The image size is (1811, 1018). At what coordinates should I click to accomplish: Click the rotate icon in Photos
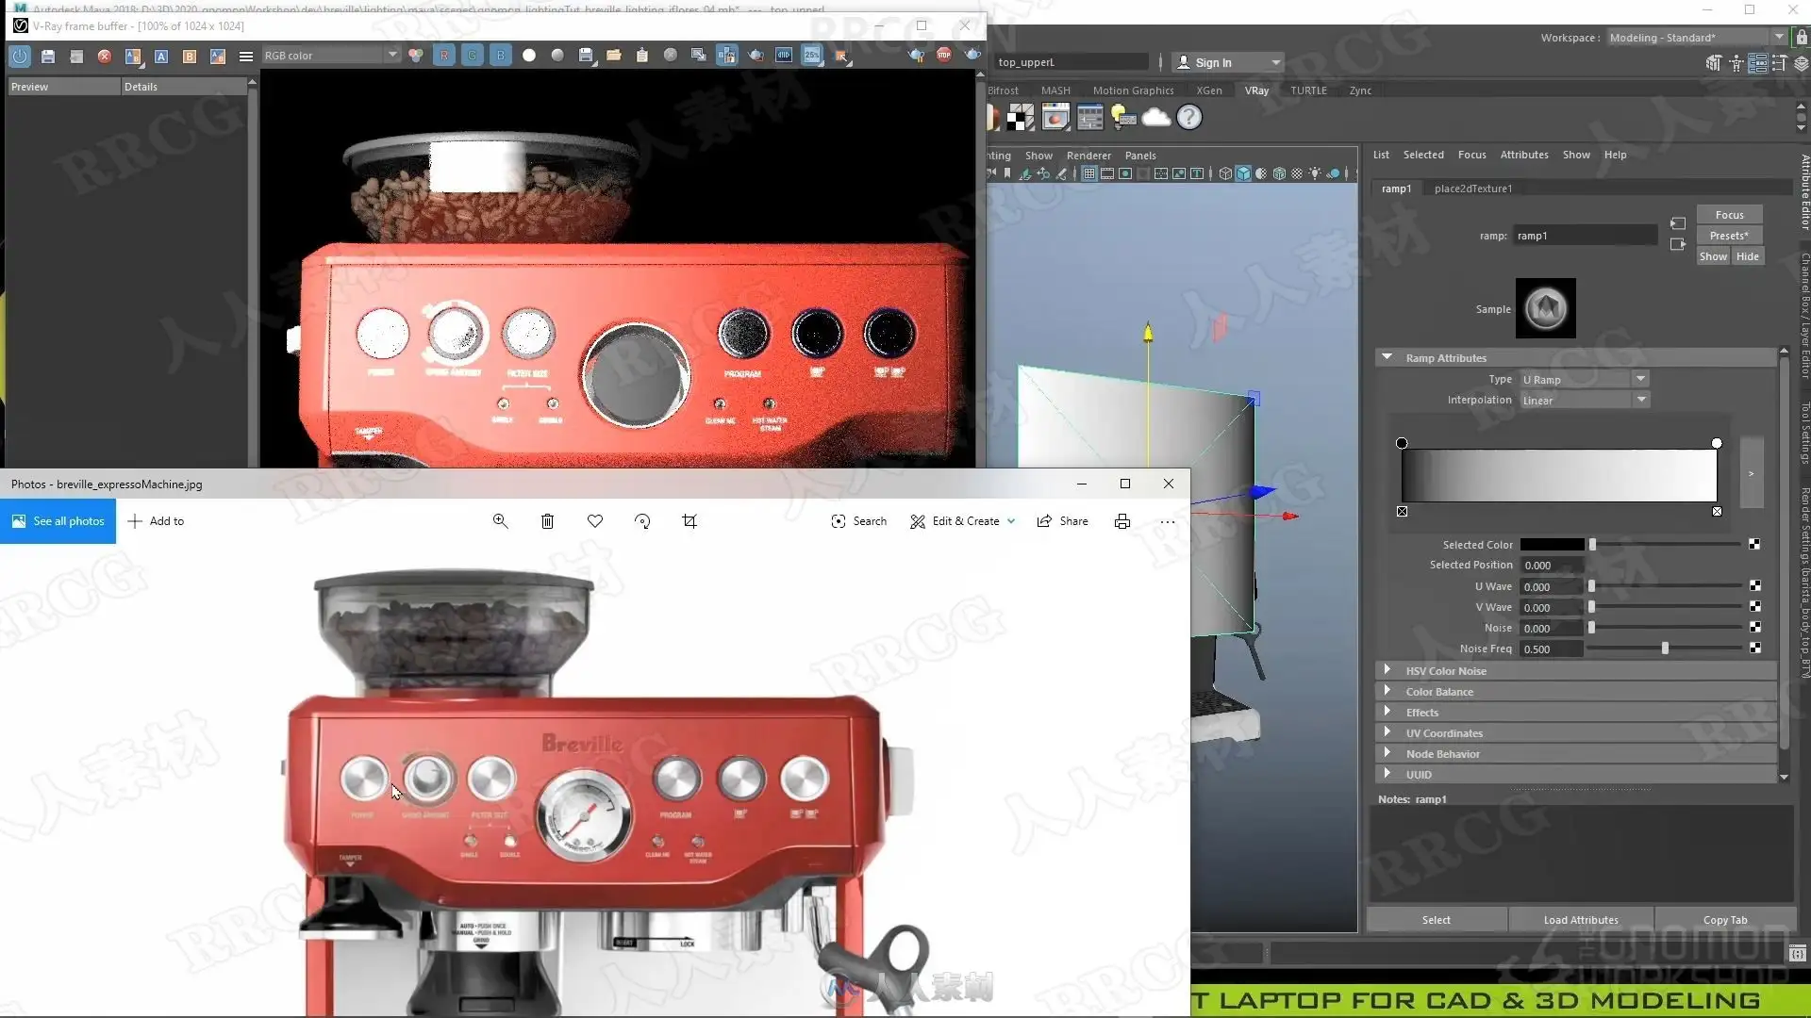point(642,521)
